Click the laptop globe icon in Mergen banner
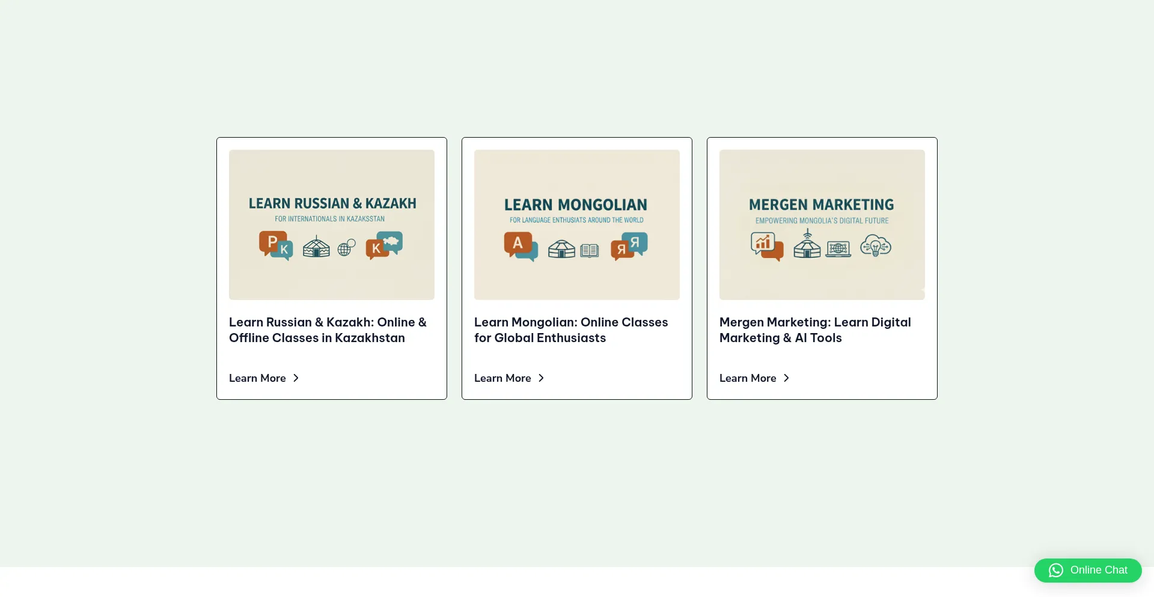 (838, 248)
